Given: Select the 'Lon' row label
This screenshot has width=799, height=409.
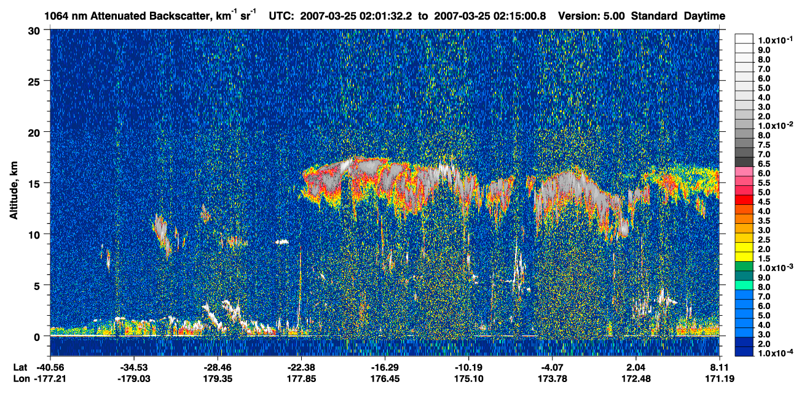Looking at the screenshot, I should (20, 378).
